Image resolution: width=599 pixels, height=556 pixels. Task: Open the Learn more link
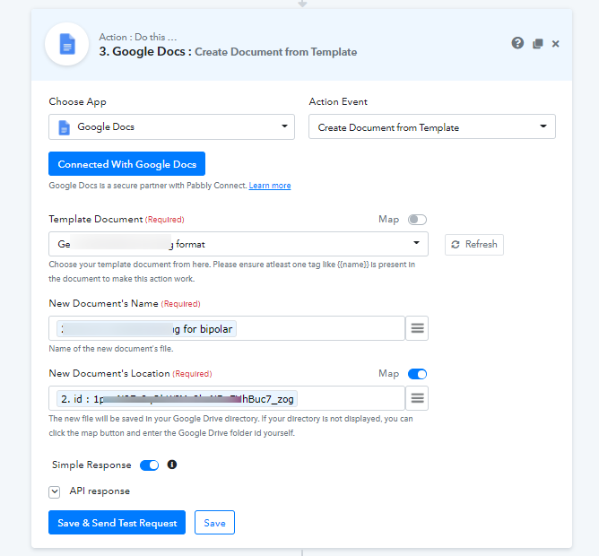[x=270, y=186]
